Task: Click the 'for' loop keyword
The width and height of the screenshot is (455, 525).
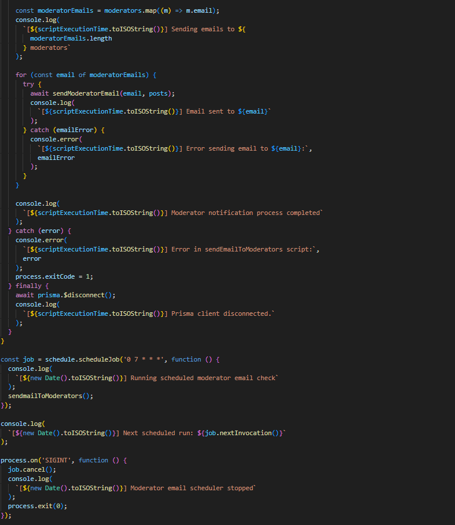Action: 21,75
